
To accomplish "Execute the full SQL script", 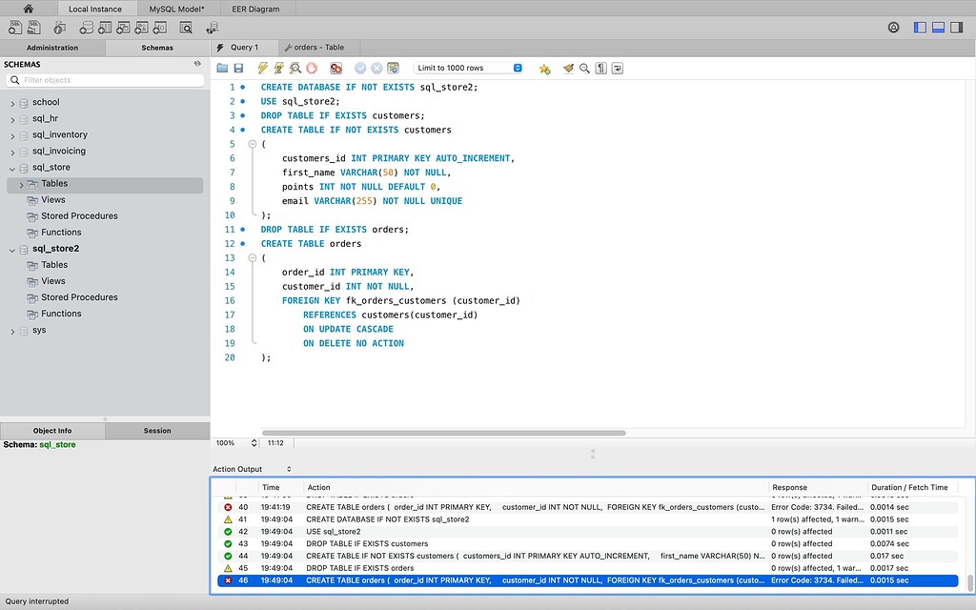I will (262, 68).
